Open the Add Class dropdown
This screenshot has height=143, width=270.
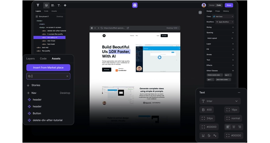click(223, 16)
